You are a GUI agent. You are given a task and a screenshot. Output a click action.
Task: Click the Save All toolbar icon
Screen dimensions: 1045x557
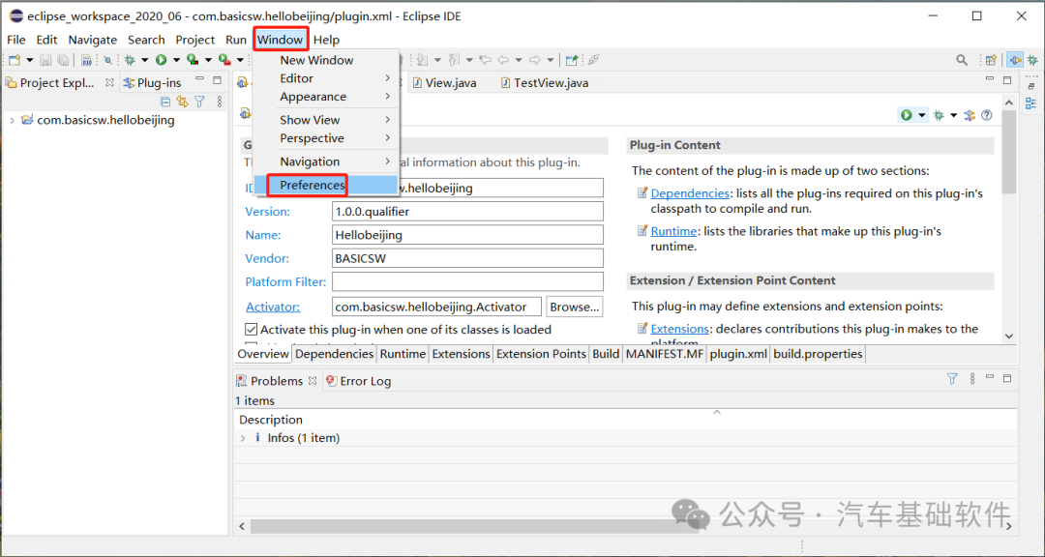coord(63,60)
